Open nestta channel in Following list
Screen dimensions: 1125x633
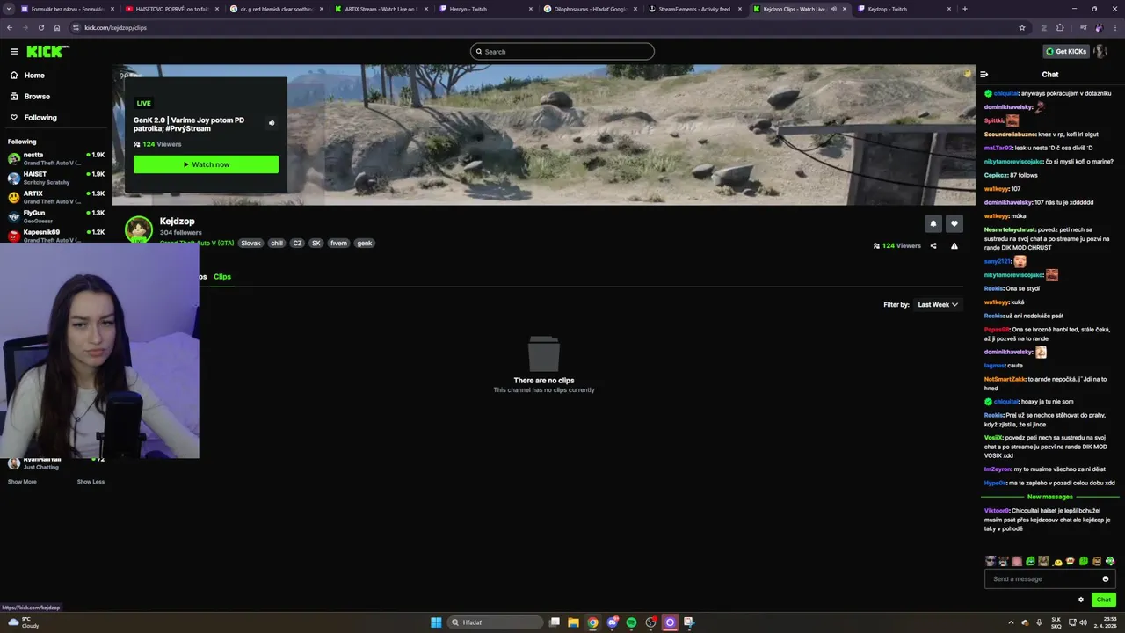[x=56, y=158]
